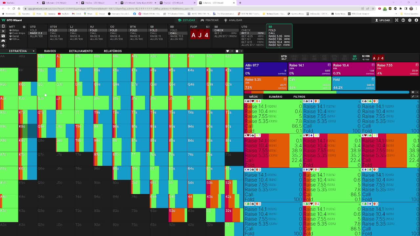Expand the heart suit dropdown arrow
This screenshot has width=420, height=236.
click(x=232, y=51)
